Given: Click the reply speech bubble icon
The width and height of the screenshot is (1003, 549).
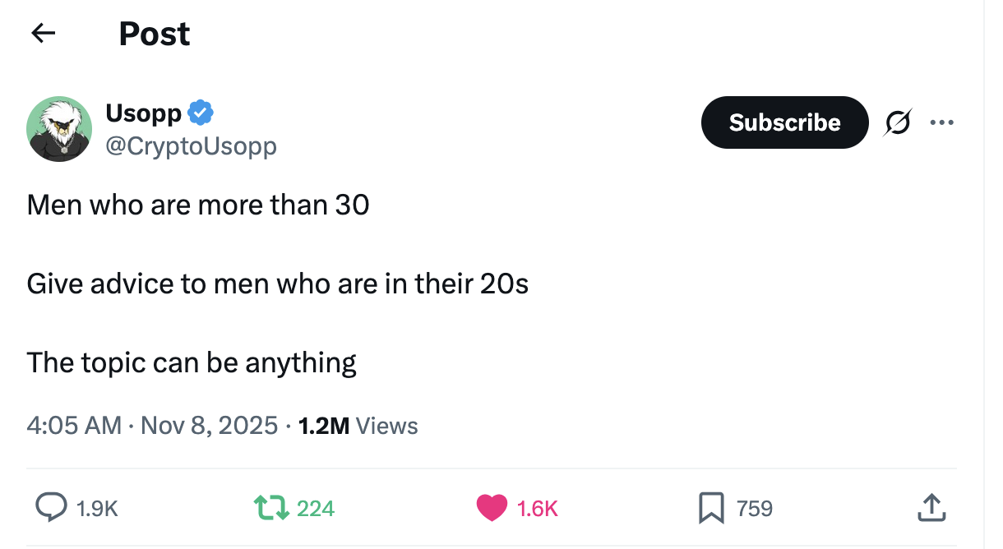Looking at the screenshot, I should point(51,508).
